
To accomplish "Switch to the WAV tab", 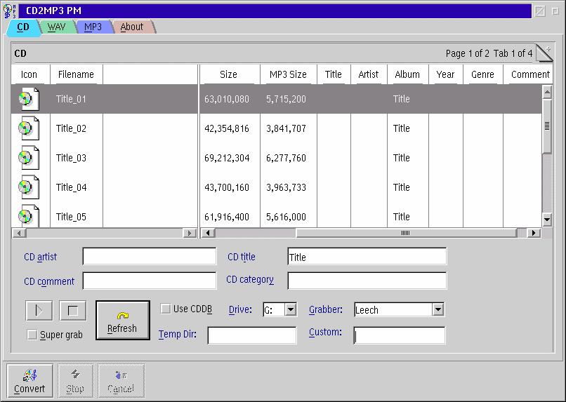I will coord(57,27).
